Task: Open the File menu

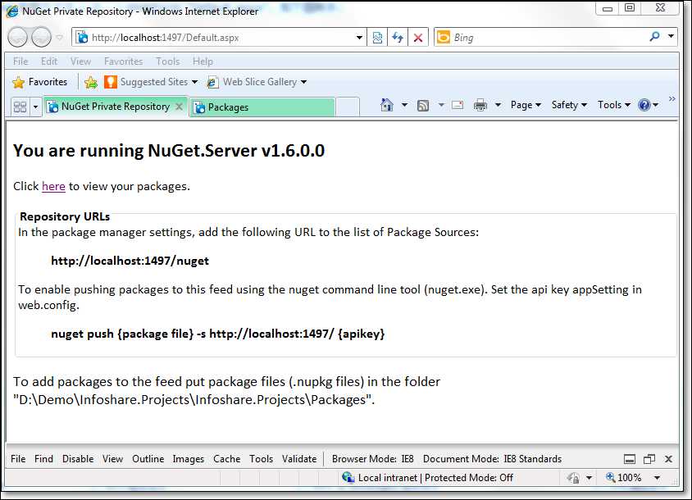Action: click(20, 61)
